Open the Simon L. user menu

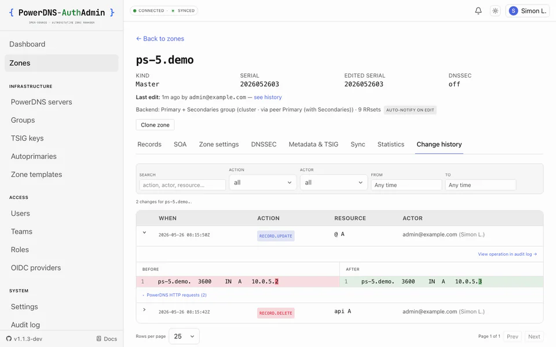[x=527, y=11]
